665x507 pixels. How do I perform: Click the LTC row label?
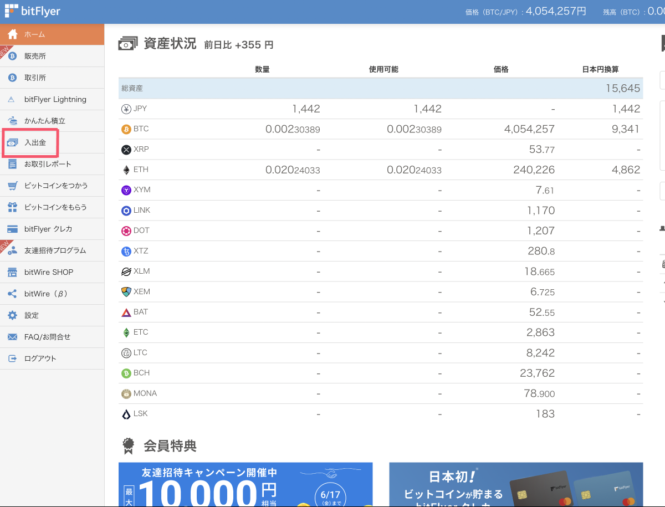(x=140, y=353)
